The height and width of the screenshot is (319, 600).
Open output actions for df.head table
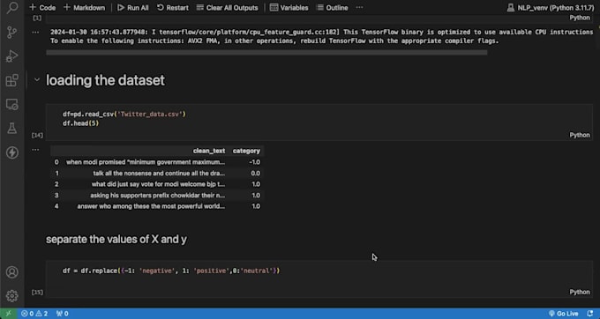(35, 150)
